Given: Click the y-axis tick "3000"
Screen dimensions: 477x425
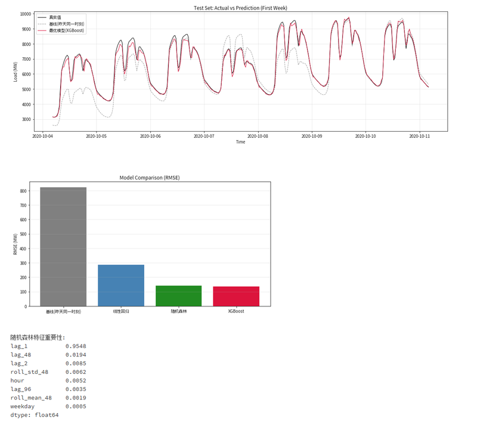Looking at the screenshot, I should click(x=26, y=120).
